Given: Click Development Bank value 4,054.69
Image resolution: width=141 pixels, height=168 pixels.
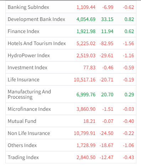Looking at the screenshot, I should 86,19.
